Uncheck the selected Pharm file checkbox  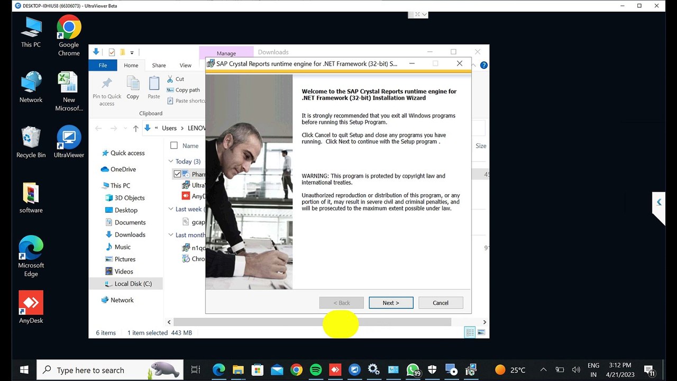coord(177,174)
